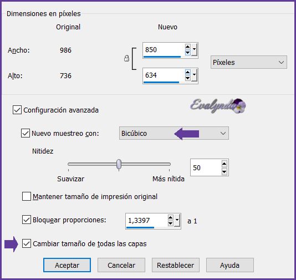
Task: Click the Aceptar button
Action: click(x=67, y=265)
